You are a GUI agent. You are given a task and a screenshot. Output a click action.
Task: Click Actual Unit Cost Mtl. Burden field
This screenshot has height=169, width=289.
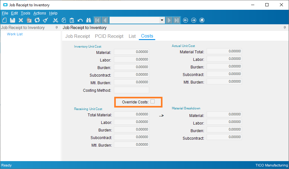point(224,82)
